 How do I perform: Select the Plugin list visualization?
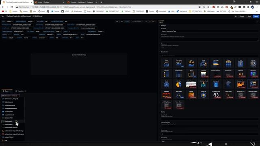tap(204, 94)
